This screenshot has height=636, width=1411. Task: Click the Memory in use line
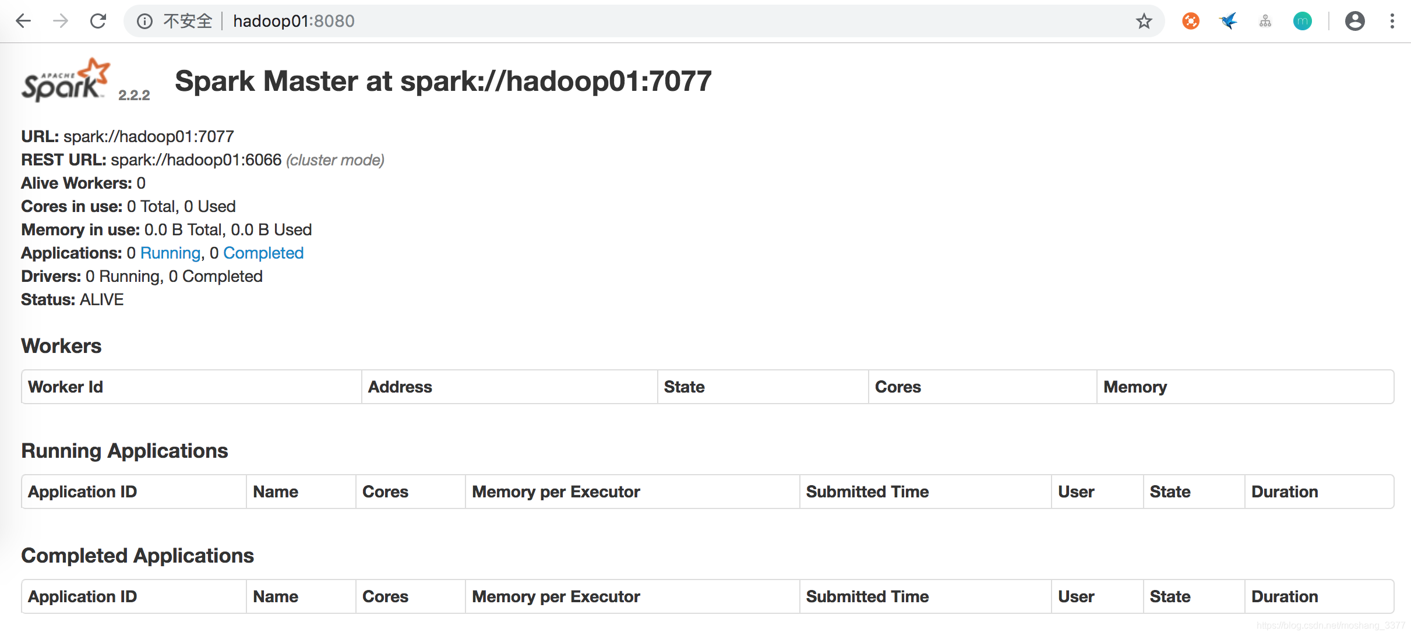pos(167,229)
